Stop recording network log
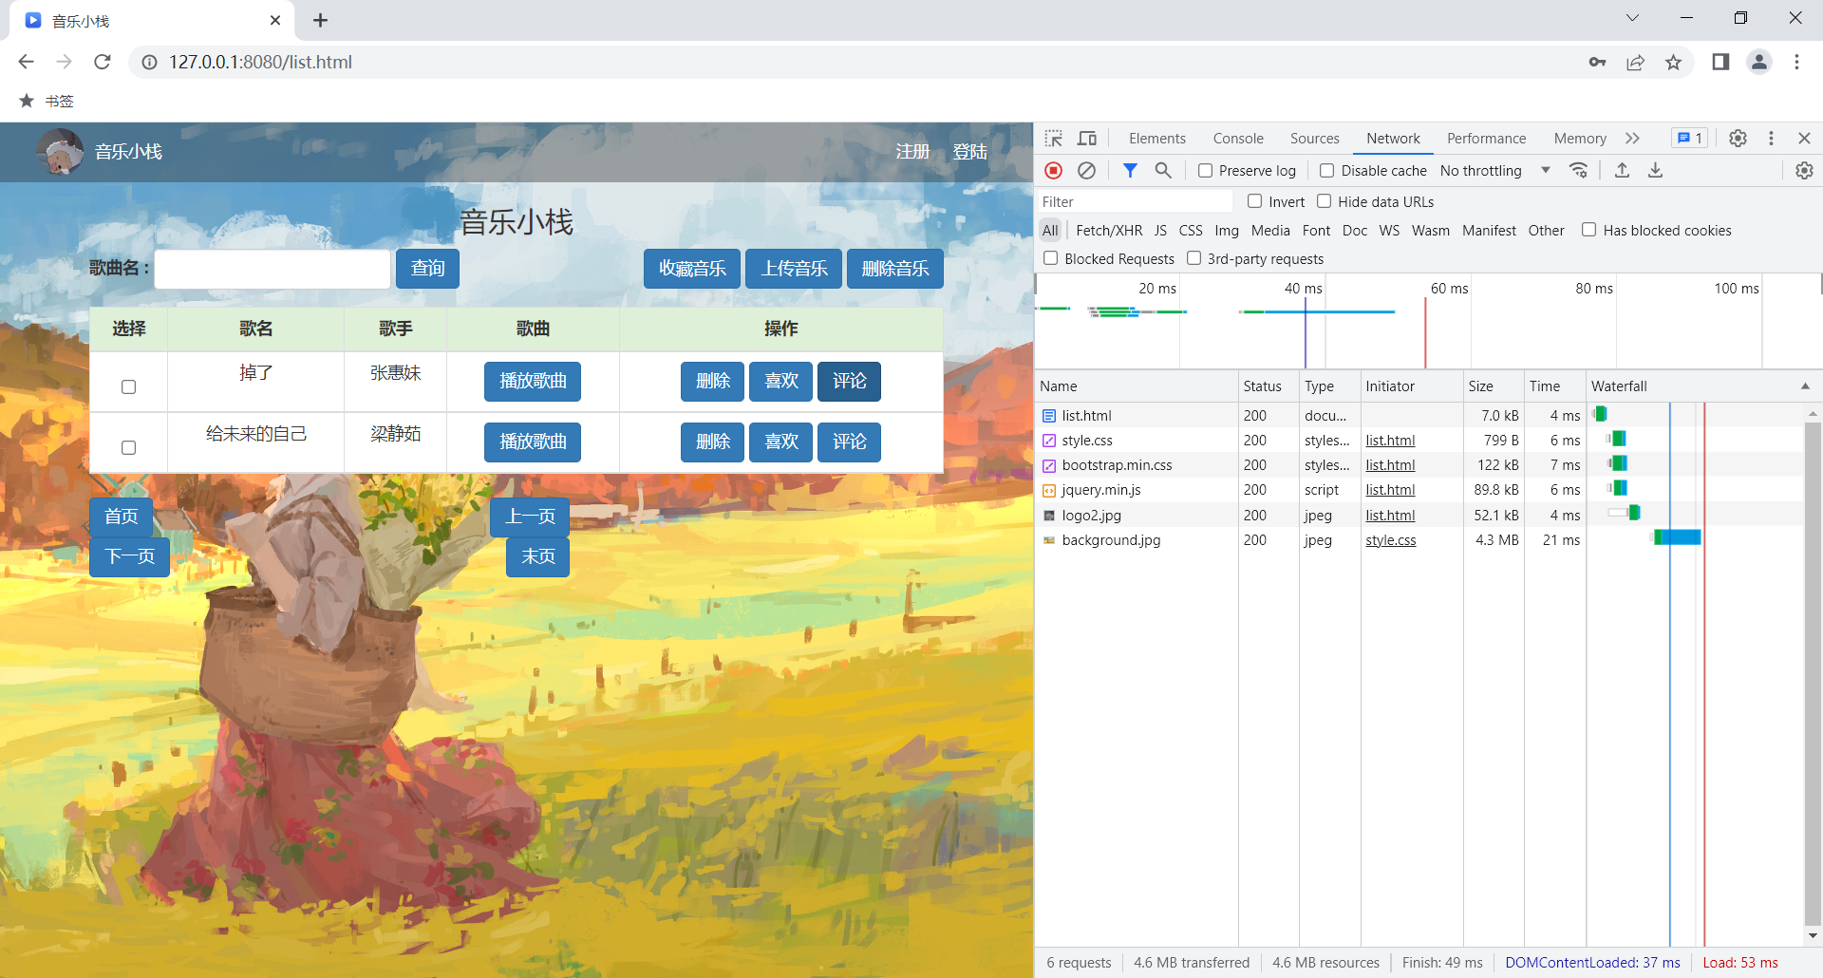Image resolution: width=1823 pixels, height=978 pixels. [x=1053, y=171]
